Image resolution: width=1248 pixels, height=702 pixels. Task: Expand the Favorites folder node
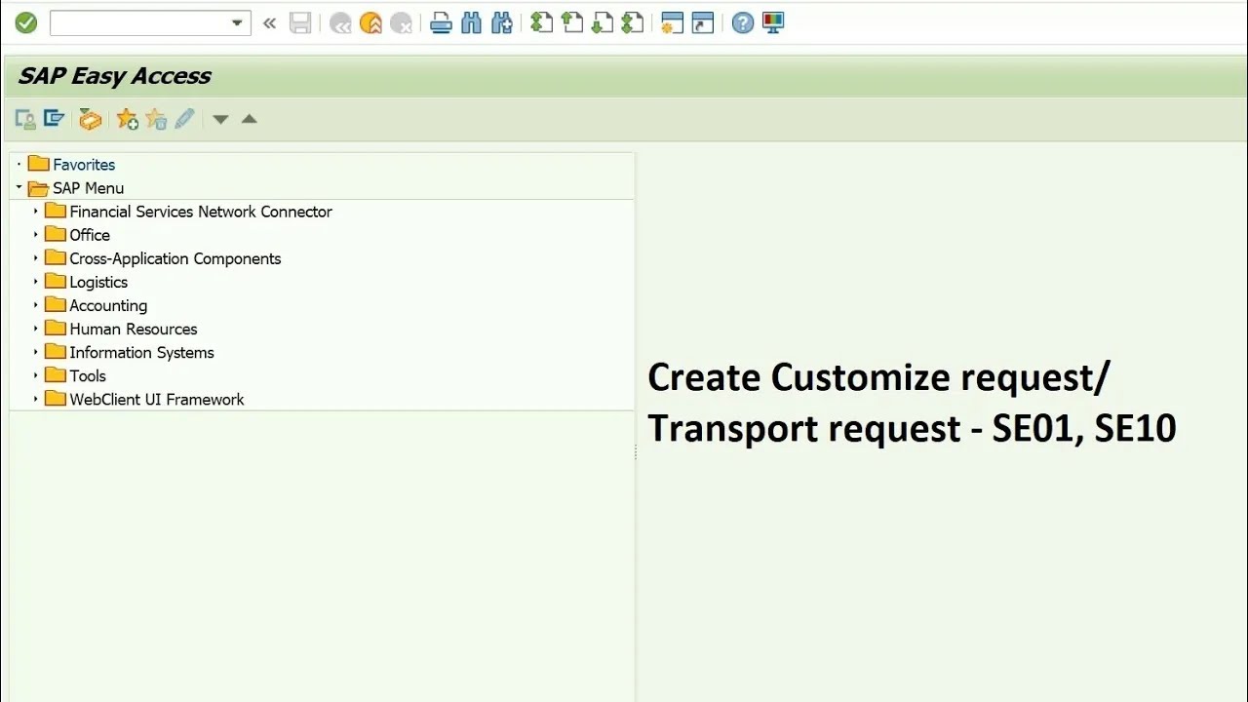pos(19,164)
